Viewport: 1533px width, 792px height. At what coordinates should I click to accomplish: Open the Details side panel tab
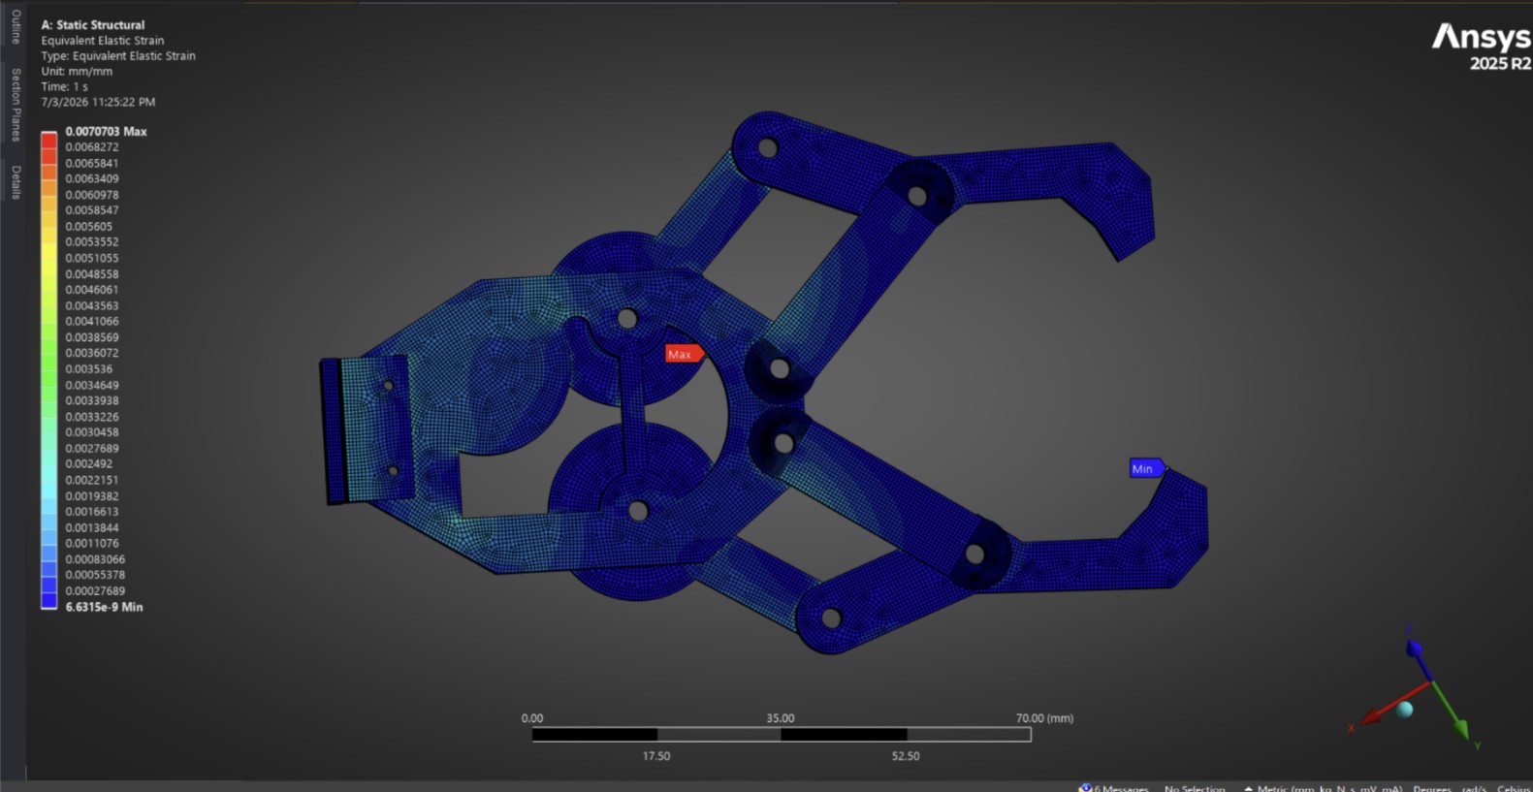coord(16,182)
